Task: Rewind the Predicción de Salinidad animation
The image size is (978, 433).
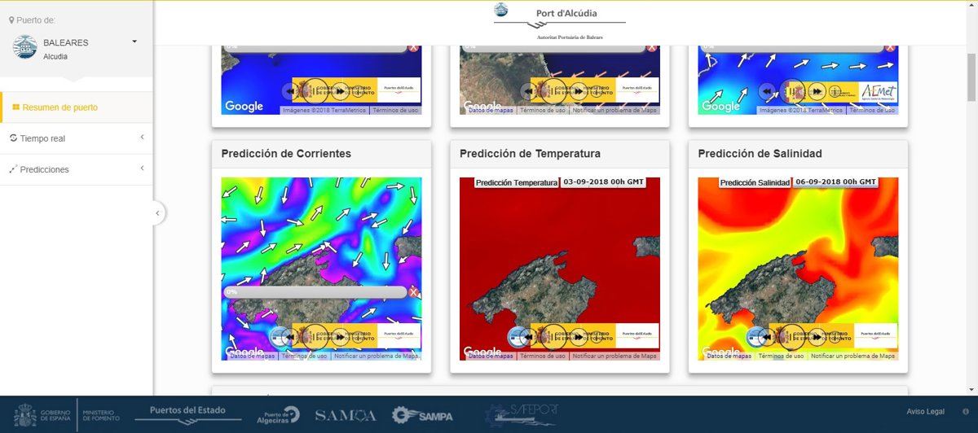Action: (768, 336)
